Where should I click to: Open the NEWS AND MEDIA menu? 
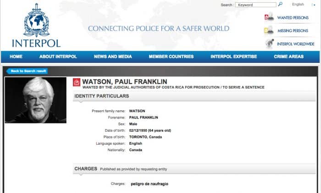pos(113,57)
